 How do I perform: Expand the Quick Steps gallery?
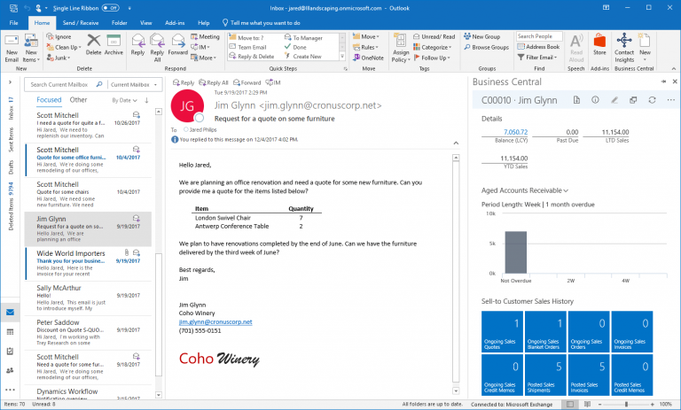[342, 57]
